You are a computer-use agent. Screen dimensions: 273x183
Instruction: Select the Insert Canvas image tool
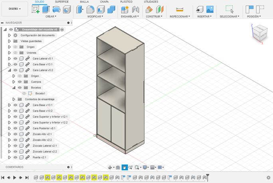[x=210, y=10]
